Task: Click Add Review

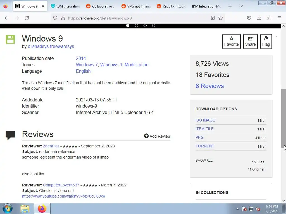Action: pyautogui.click(x=157, y=136)
